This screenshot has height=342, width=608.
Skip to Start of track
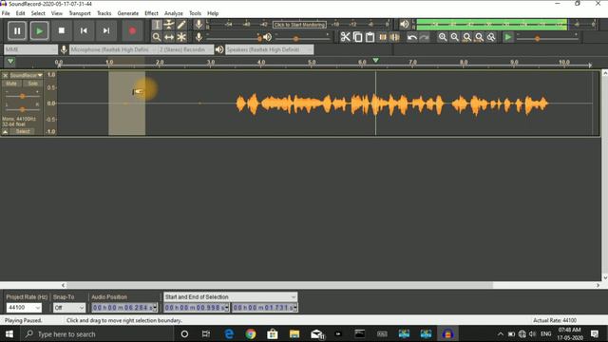click(x=84, y=30)
